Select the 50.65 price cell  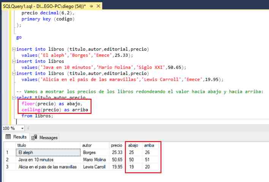tap(117, 160)
